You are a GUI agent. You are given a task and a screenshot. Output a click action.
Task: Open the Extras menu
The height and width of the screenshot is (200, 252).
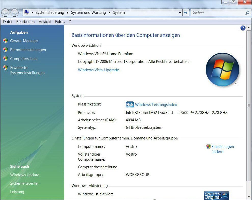point(60,22)
